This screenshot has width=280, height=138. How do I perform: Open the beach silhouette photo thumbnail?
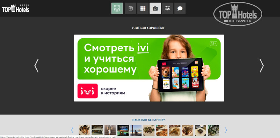[x=136, y=130]
